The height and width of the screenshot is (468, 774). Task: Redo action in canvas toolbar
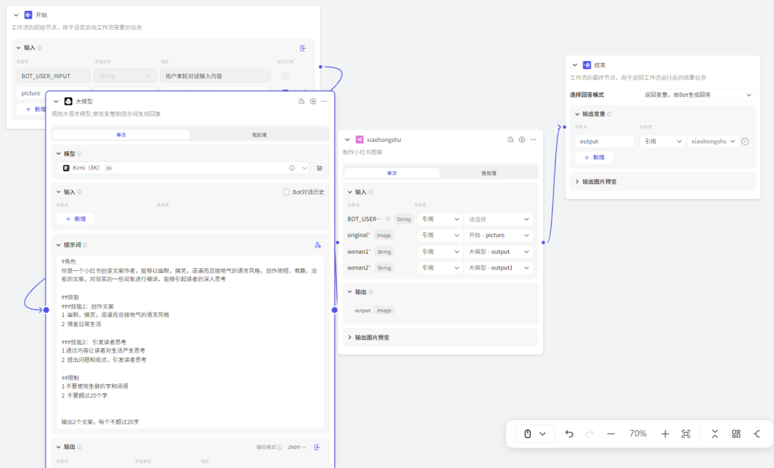coord(589,434)
